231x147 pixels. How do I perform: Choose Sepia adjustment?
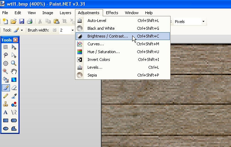tap(123, 75)
